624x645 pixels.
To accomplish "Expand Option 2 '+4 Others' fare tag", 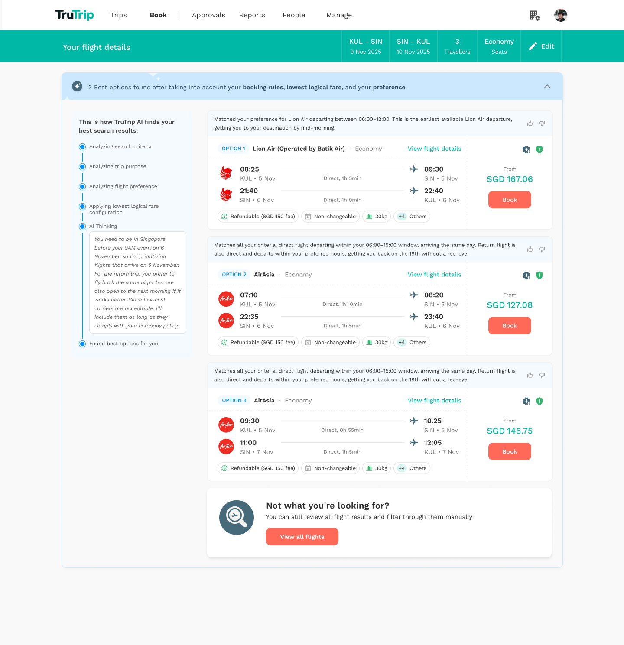I will coord(412,342).
